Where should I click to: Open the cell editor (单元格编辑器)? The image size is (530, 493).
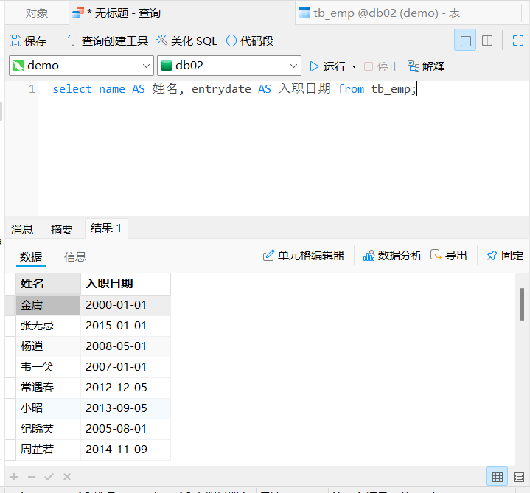[x=304, y=256]
